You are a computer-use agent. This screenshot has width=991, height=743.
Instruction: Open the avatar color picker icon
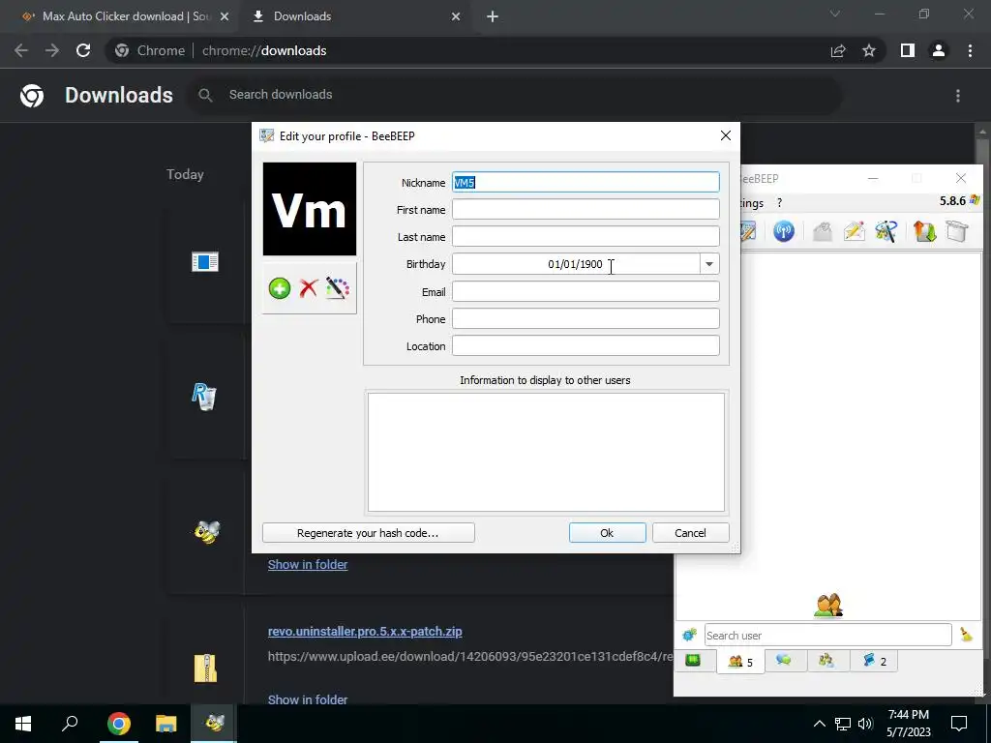tap(338, 288)
